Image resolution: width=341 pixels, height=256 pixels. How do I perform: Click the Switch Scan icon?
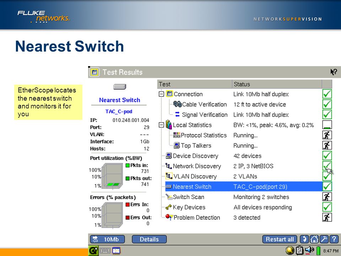click(169, 197)
